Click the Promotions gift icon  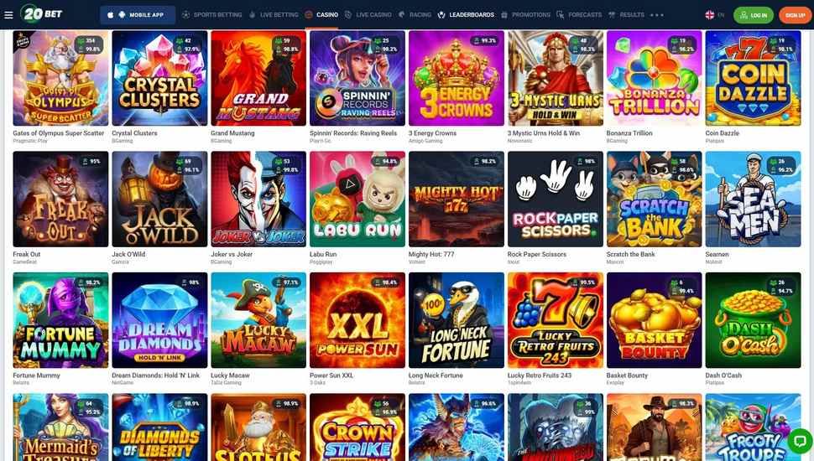pos(504,15)
